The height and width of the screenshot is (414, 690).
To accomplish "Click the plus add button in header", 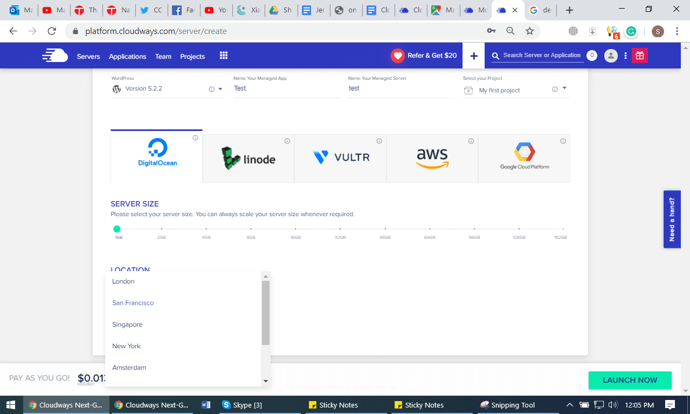I will (474, 56).
